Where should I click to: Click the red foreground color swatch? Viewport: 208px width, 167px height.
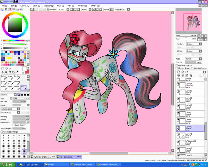(27, 72)
